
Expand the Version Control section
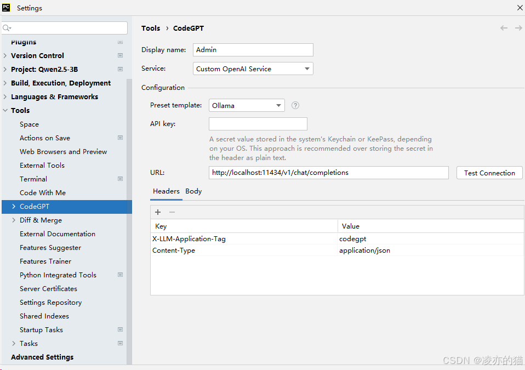(5, 55)
